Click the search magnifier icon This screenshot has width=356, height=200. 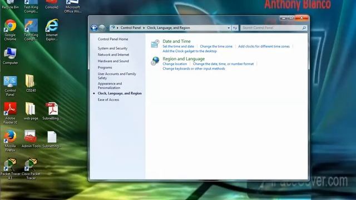pos(304,28)
